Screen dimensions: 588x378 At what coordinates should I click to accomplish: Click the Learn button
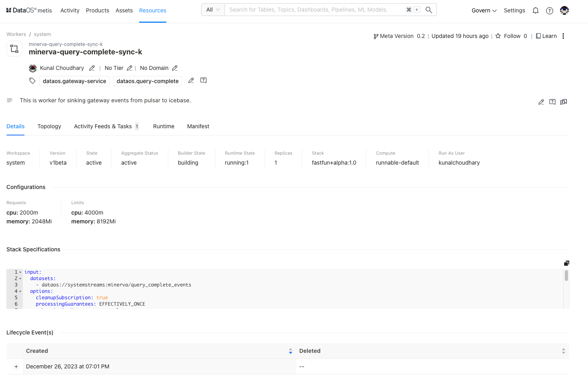click(546, 36)
